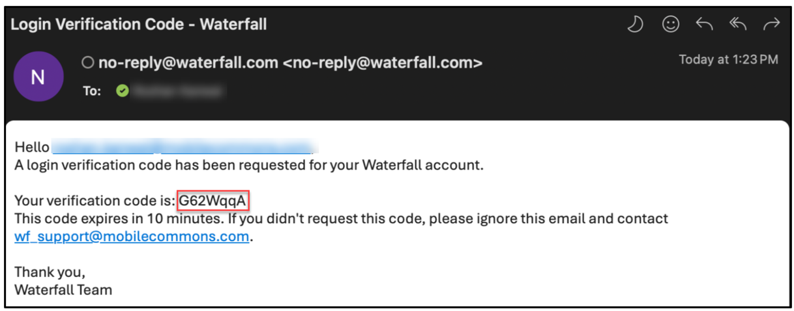
Task: Open the emoji reaction smiley icon
Action: [x=670, y=25]
